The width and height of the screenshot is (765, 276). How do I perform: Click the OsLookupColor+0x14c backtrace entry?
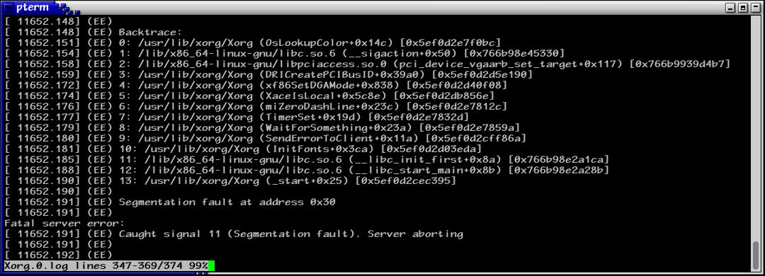pyautogui.click(x=253, y=43)
